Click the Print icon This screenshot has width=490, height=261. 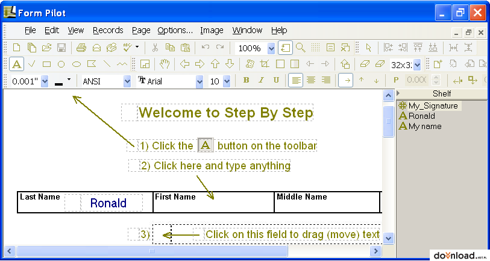click(81, 48)
